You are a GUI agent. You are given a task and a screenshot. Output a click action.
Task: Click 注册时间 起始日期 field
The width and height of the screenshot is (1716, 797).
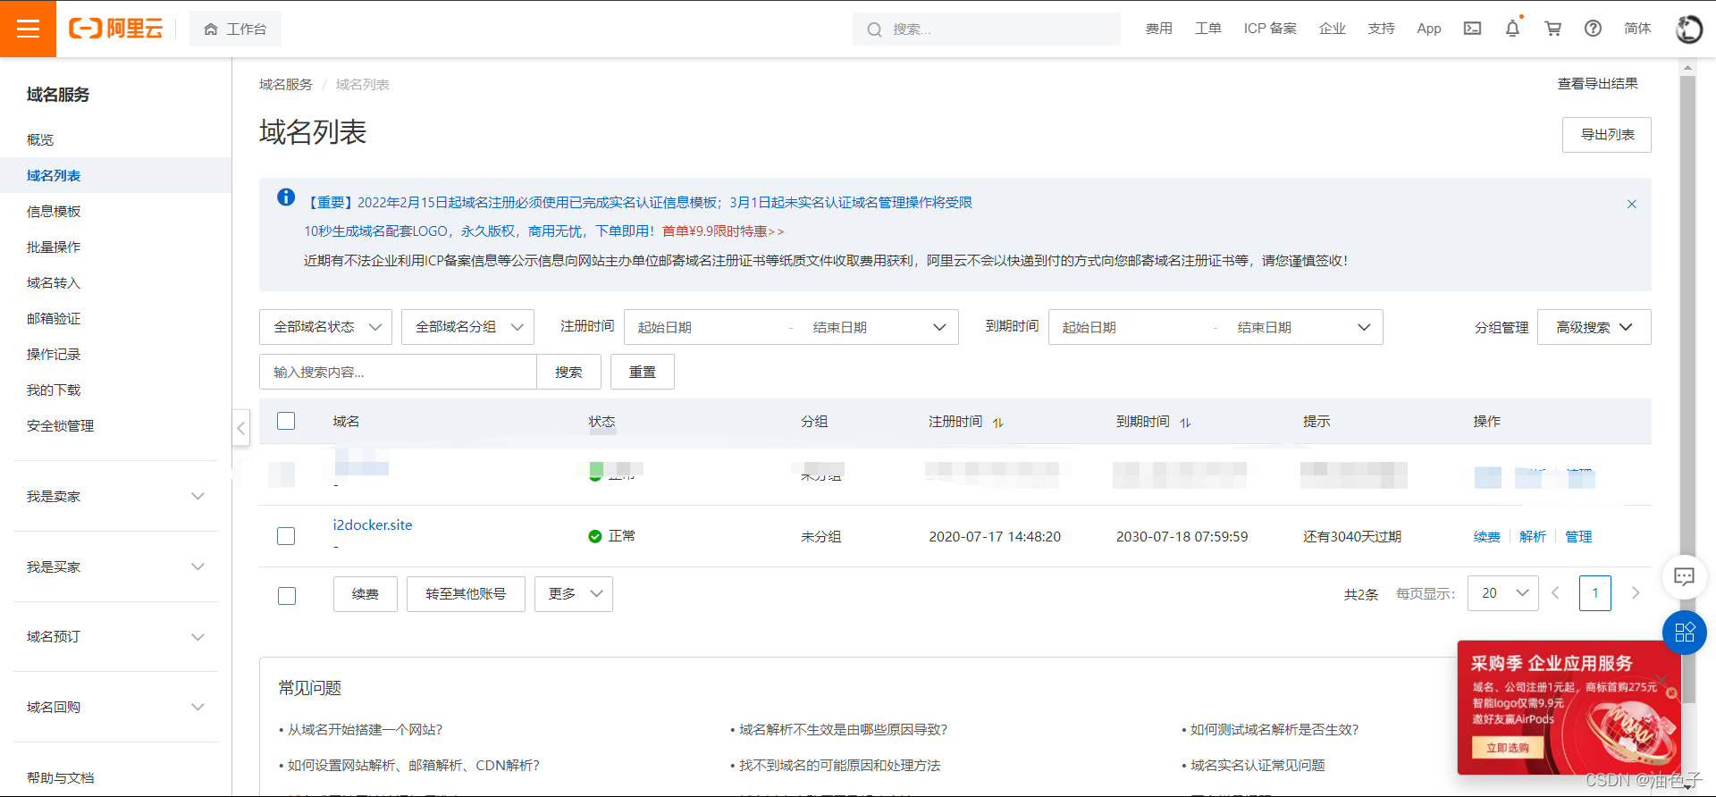[706, 327]
